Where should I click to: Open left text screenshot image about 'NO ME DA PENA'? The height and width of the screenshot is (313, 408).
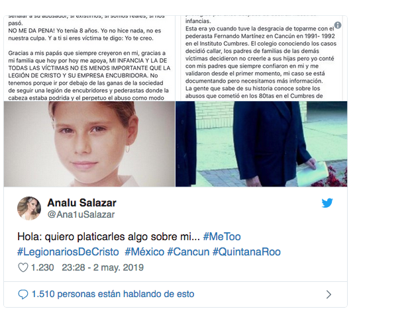point(89,58)
